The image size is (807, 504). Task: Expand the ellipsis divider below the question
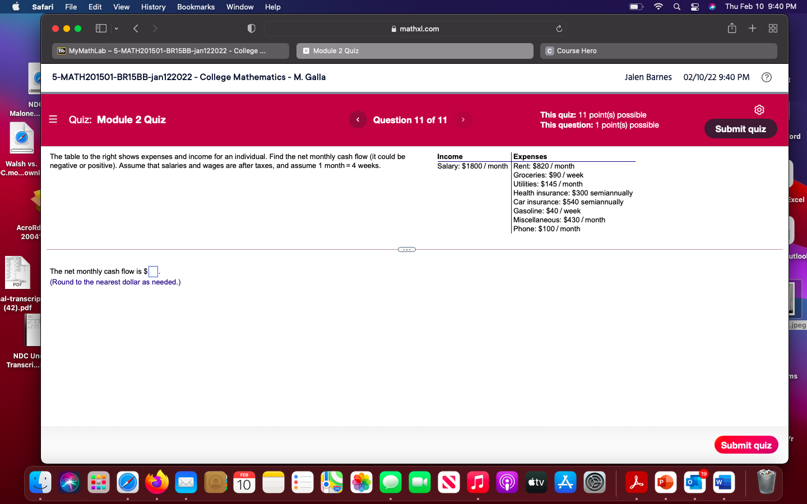[406, 249]
